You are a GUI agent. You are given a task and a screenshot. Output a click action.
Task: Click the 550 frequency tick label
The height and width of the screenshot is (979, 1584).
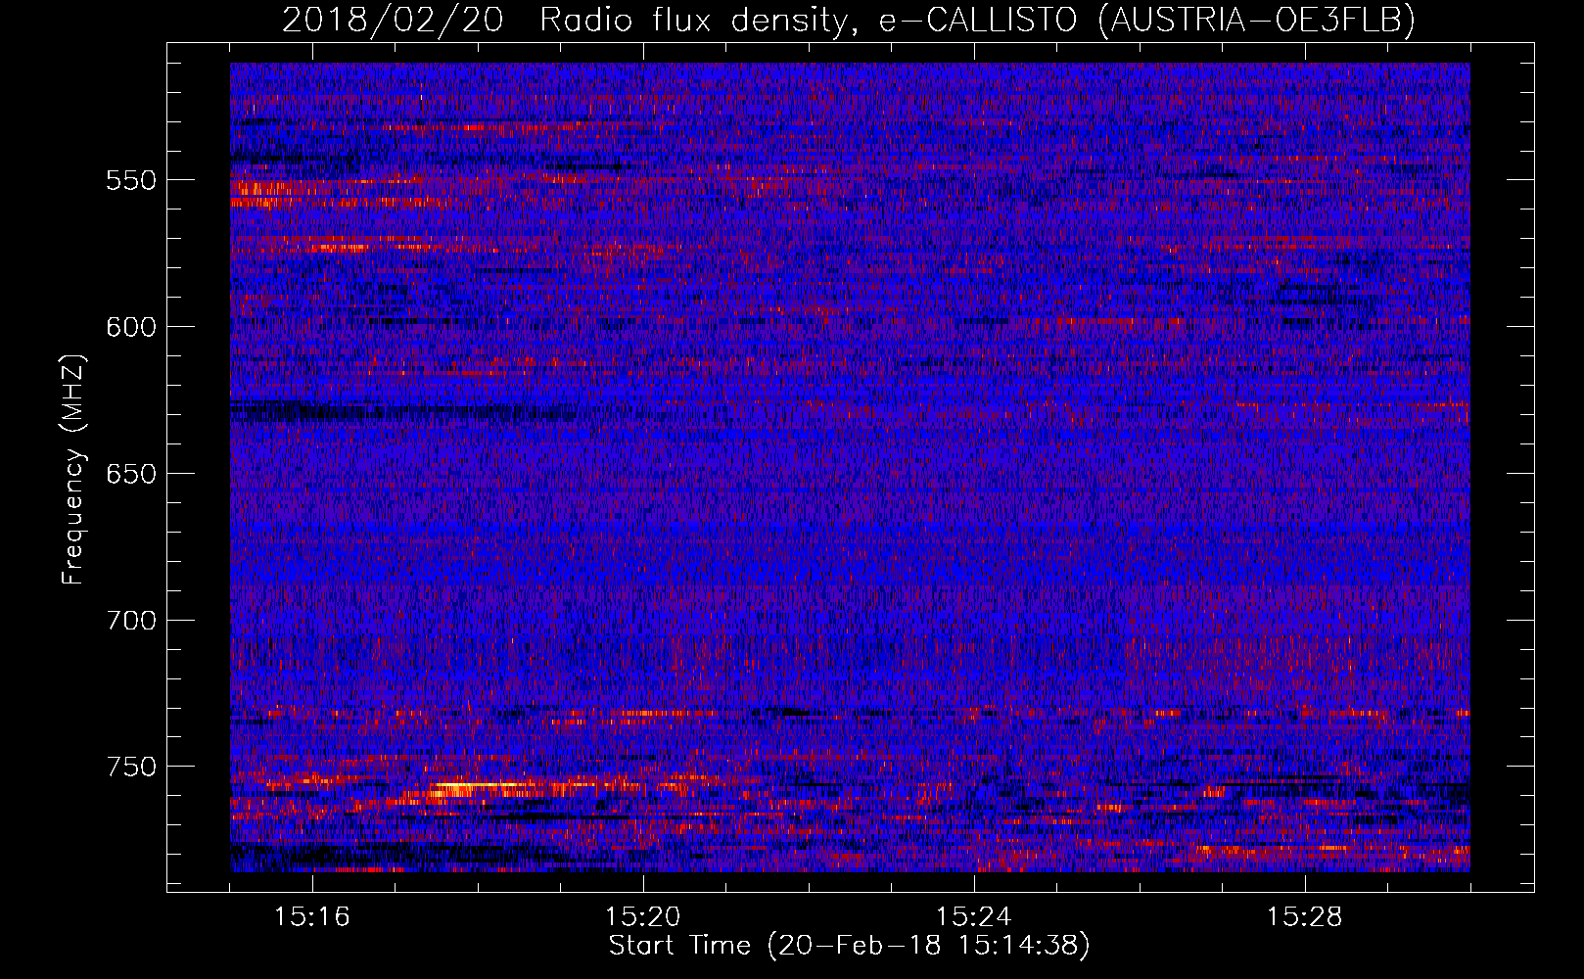point(131,180)
